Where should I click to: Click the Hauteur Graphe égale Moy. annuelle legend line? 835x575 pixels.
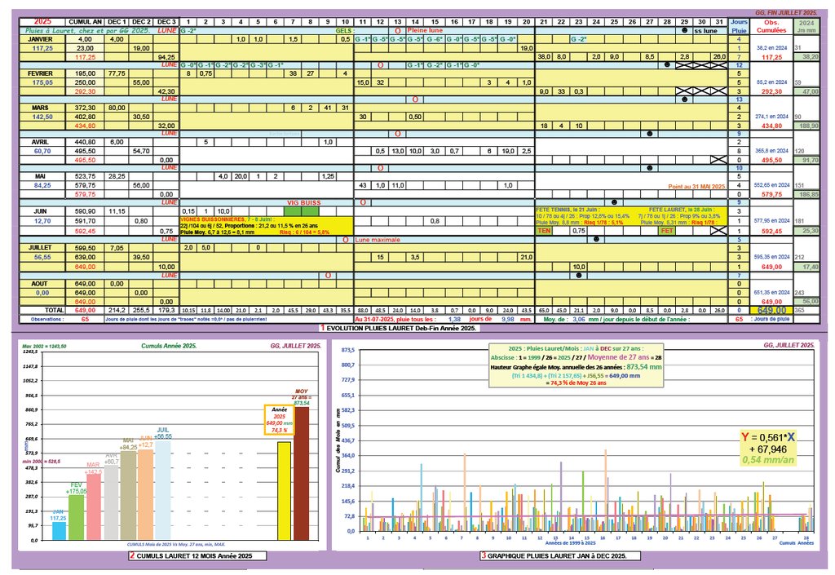[576, 367]
